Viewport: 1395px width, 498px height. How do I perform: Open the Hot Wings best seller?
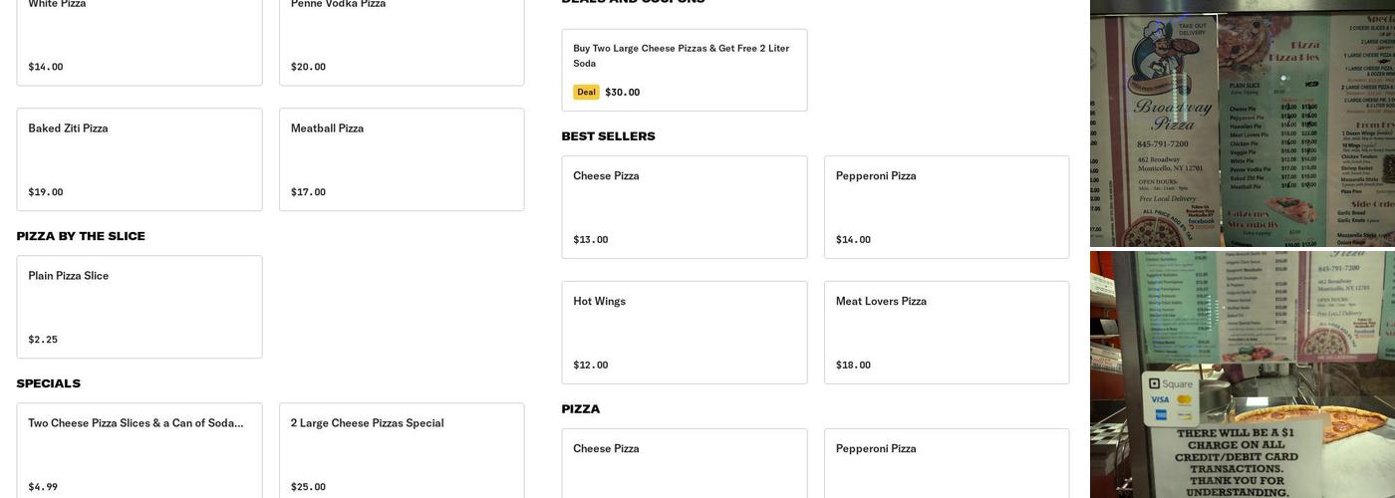coord(685,333)
